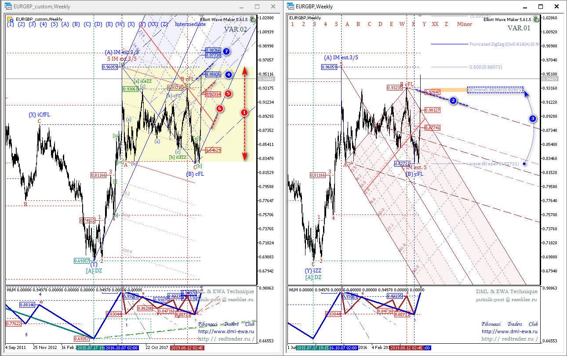Open Elliott Wave Maker icon in EURGBP_custom chart
Screen dimensions: 567x356
[253, 19]
